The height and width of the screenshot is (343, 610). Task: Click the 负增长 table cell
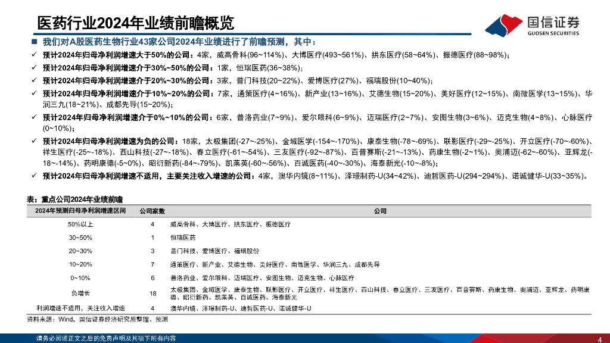point(80,293)
